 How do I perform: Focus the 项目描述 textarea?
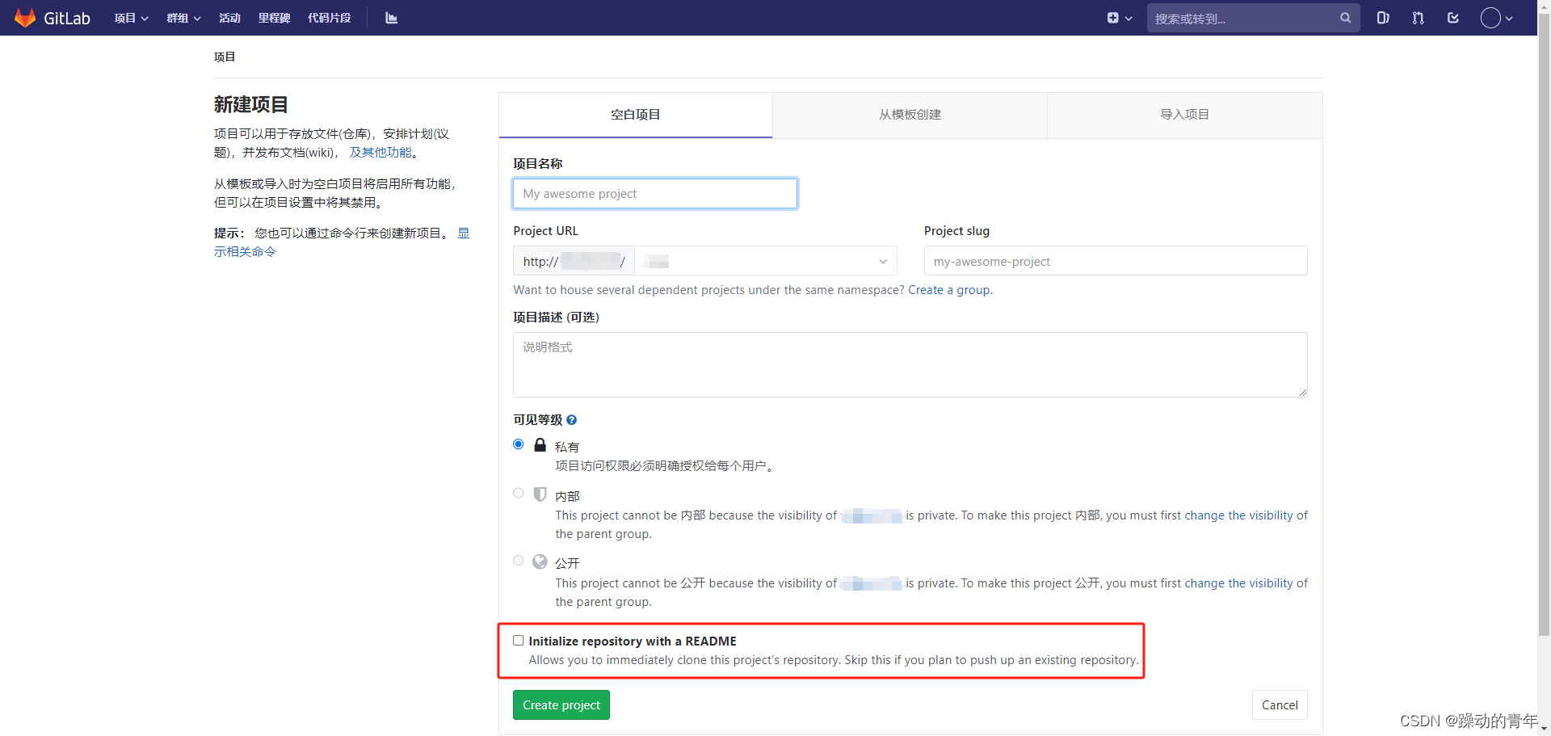click(x=910, y=364)
